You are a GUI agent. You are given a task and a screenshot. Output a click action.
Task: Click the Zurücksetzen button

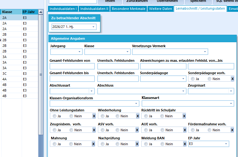point(137,2)
